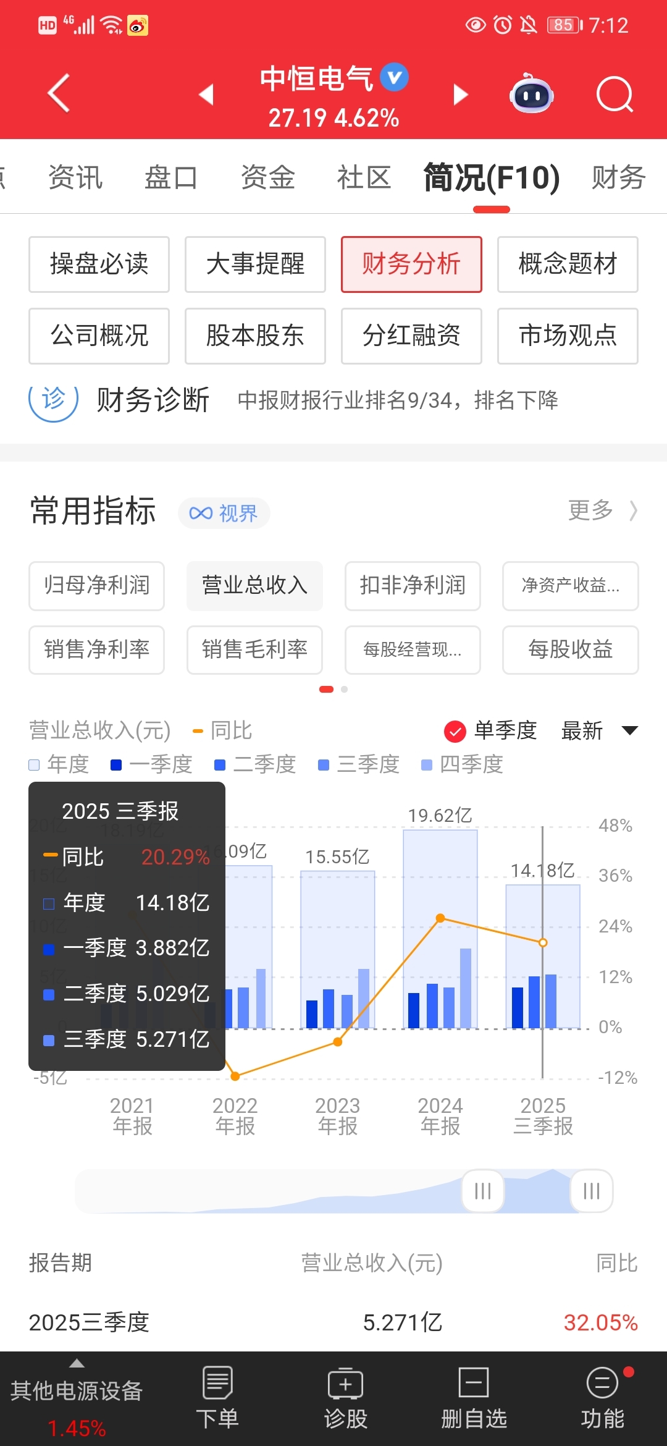Tap the second page indicator dot
The width and height of the screenshot is (667, 1446).
[x=344, y=689]
